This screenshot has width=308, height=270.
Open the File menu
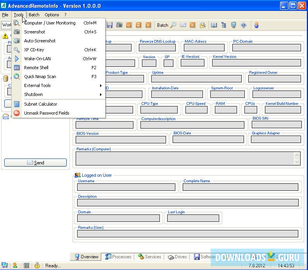5,15
